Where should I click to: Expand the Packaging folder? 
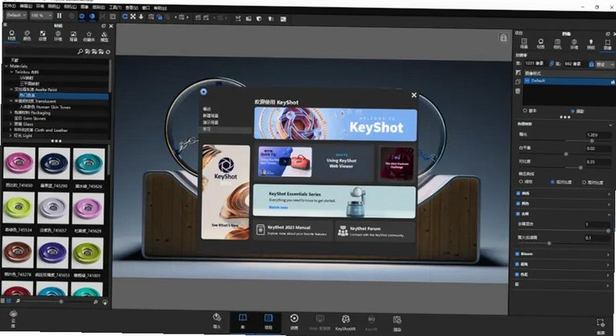pyautogui.click(x=12, y=112)
